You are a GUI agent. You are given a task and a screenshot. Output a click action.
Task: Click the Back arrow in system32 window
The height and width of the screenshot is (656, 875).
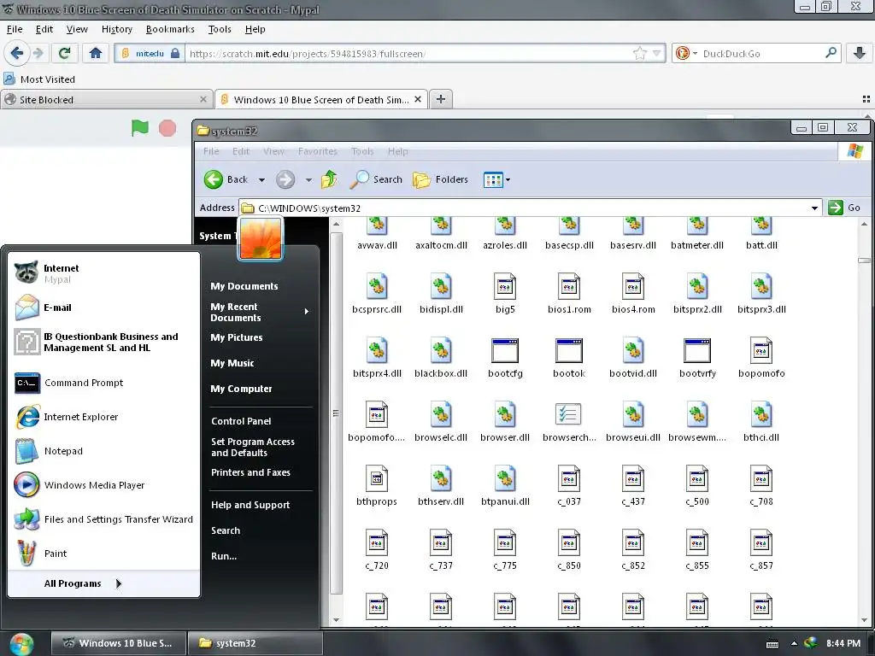coord(213,179)
